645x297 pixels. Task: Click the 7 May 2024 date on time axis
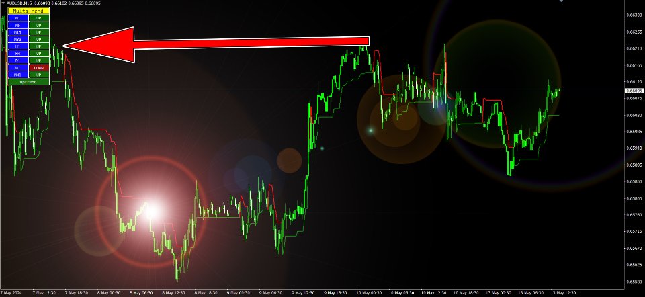tap(10, 293)
